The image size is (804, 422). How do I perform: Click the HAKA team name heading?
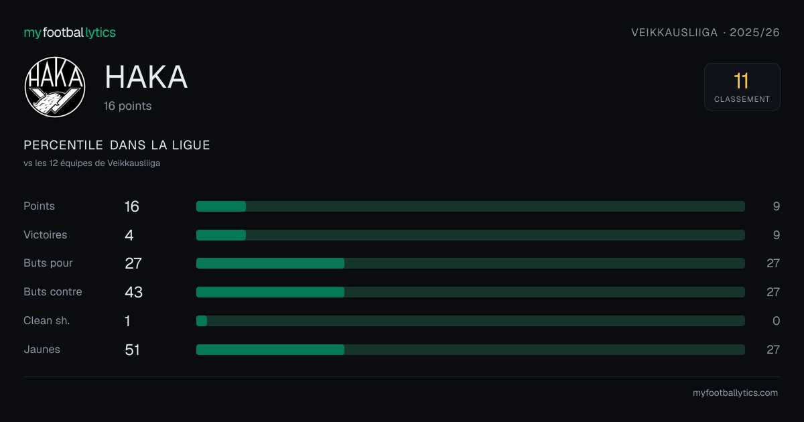point(146,78)
